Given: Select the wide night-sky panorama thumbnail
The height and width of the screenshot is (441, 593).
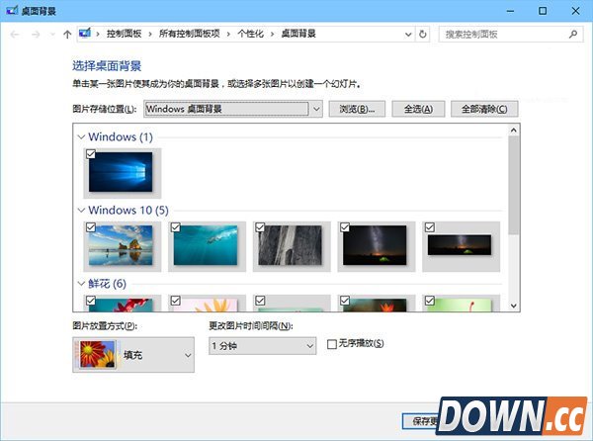Looking at the screenshot, I should pyautogui.click(x=460, y=244).
